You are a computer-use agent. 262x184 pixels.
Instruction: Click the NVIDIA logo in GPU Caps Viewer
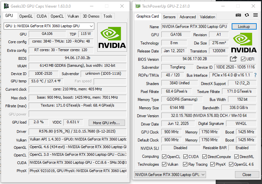tap(112, 38)
